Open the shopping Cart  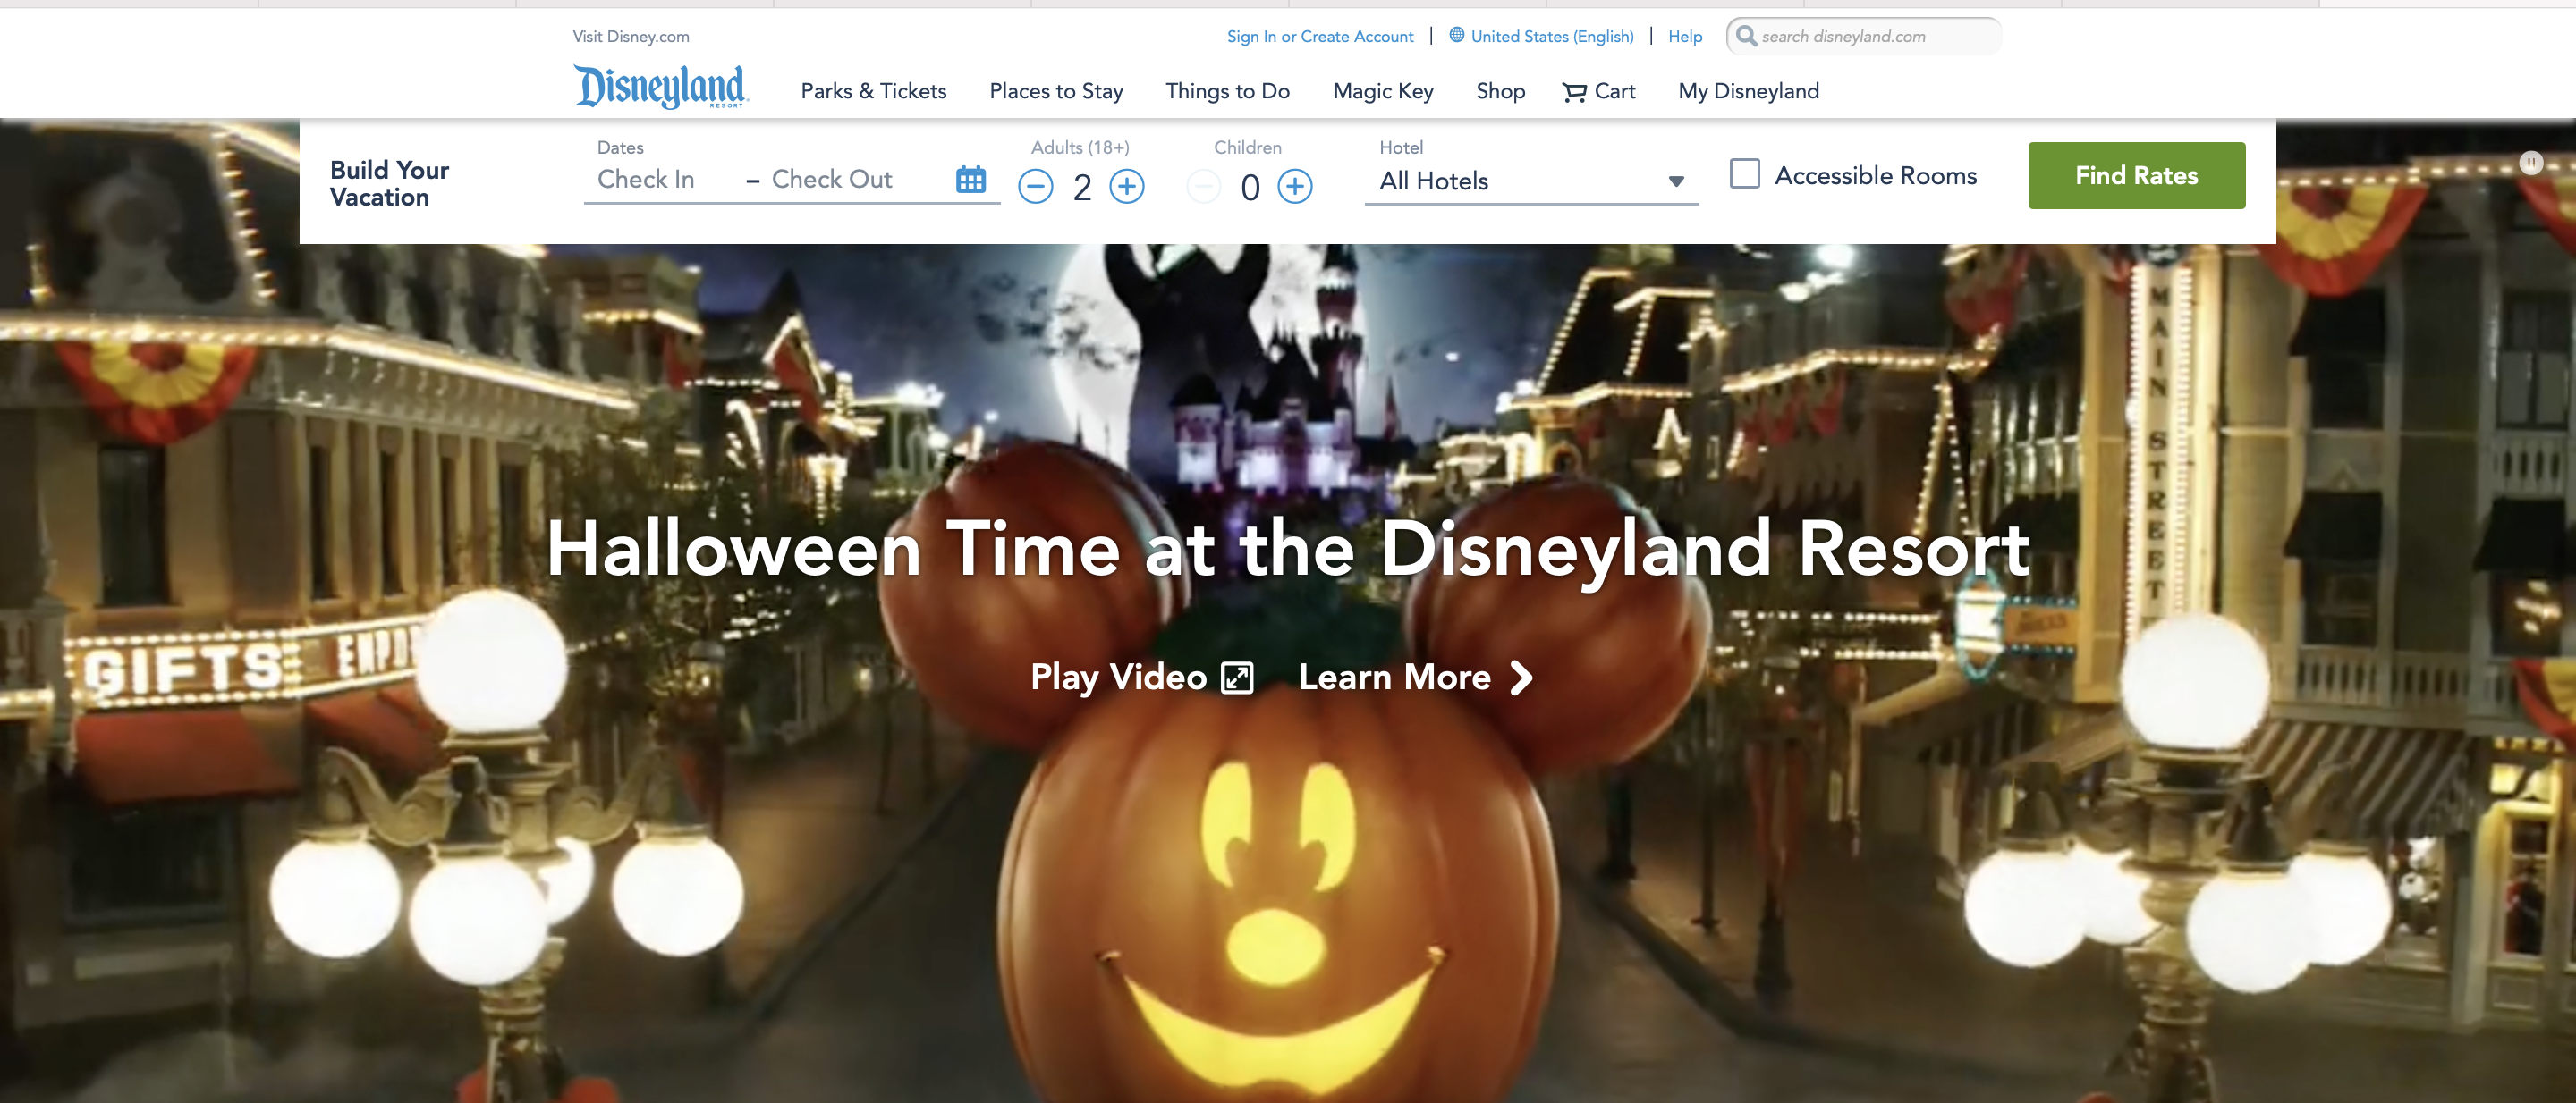tap(1598, 91)
